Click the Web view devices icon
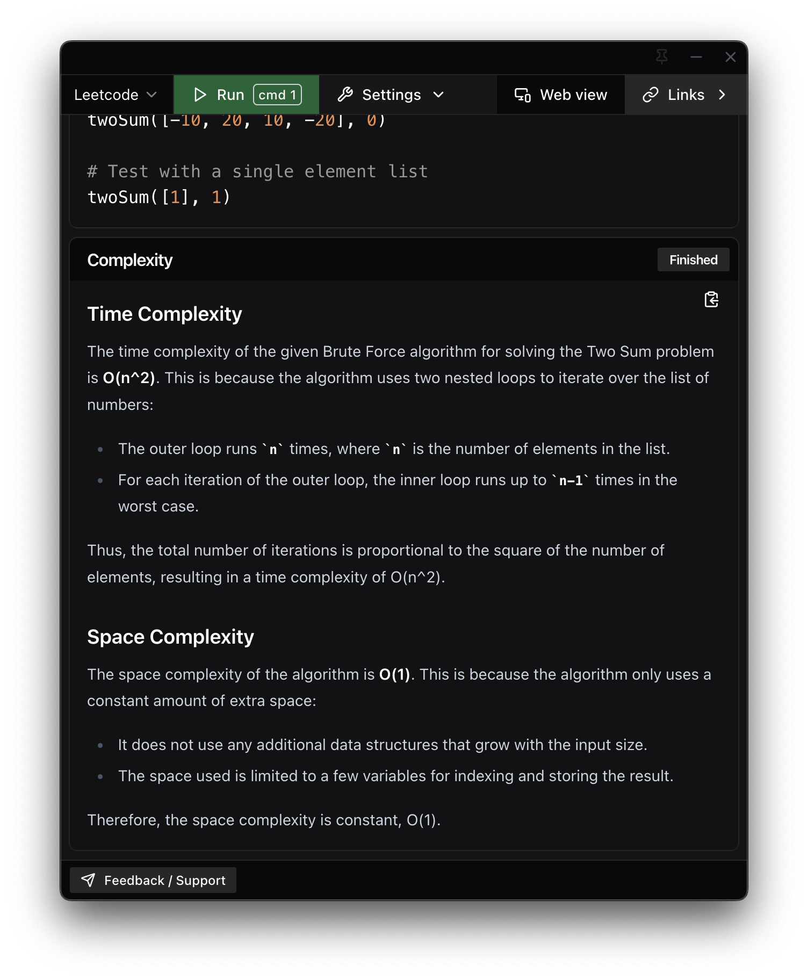The image size is (808, 980). pyautogui.click(x=523, y=95)
